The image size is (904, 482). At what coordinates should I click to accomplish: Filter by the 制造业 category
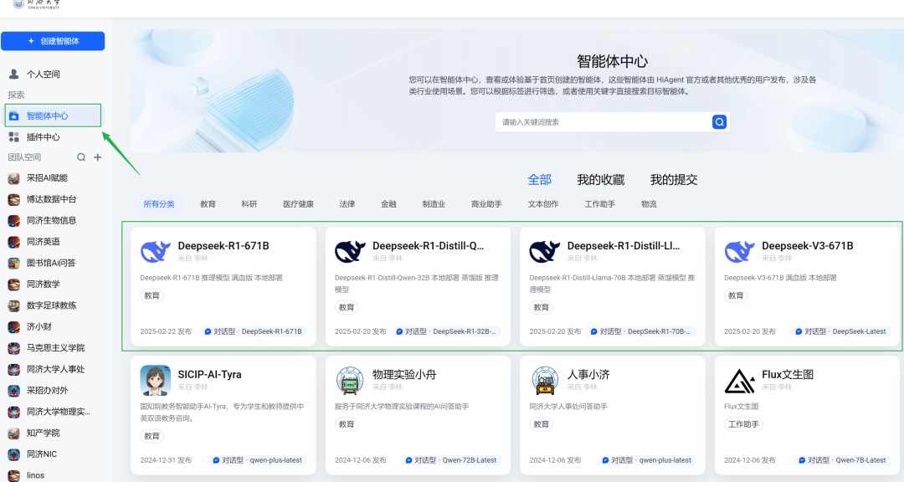[x=434, y=204]
